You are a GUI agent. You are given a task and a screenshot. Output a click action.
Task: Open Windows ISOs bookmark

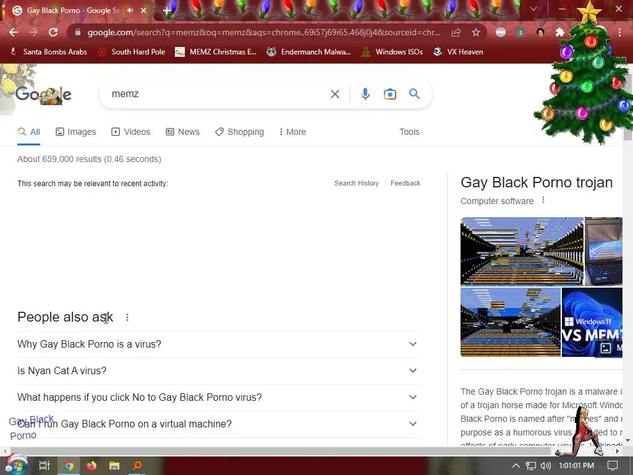click(393, 52)
